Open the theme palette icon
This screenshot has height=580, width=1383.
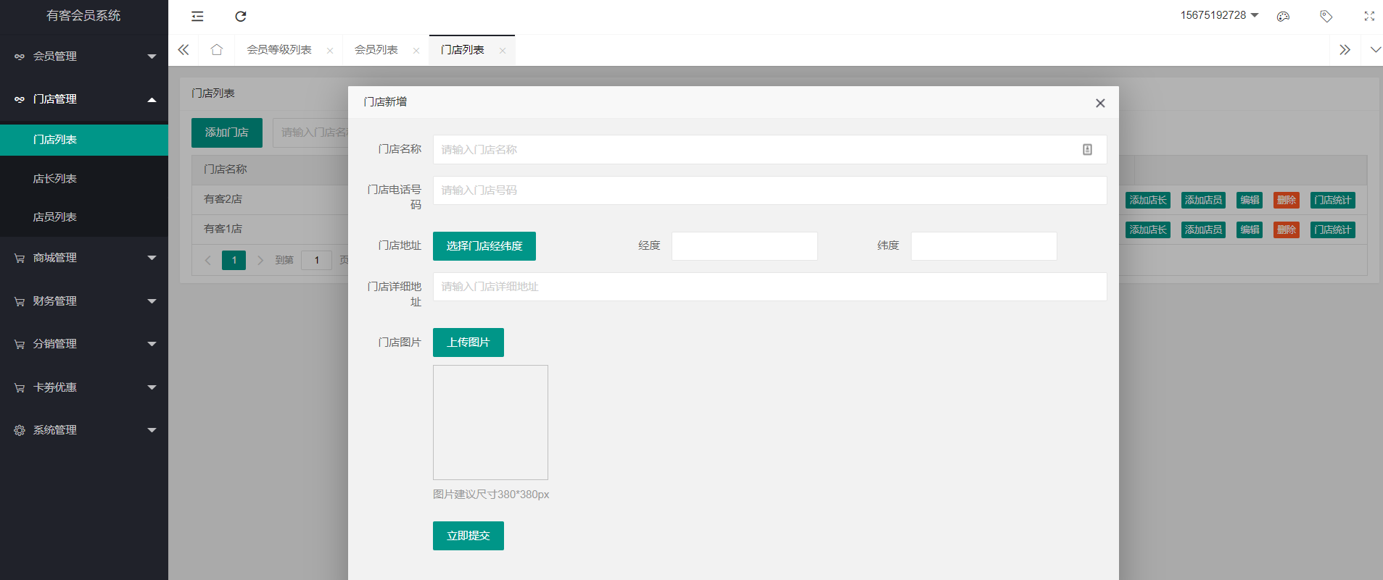coord(1283,16)
